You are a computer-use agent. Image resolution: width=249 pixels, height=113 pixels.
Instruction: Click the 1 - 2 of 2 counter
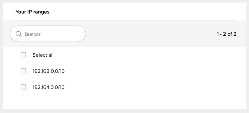[x=227, y=34]
